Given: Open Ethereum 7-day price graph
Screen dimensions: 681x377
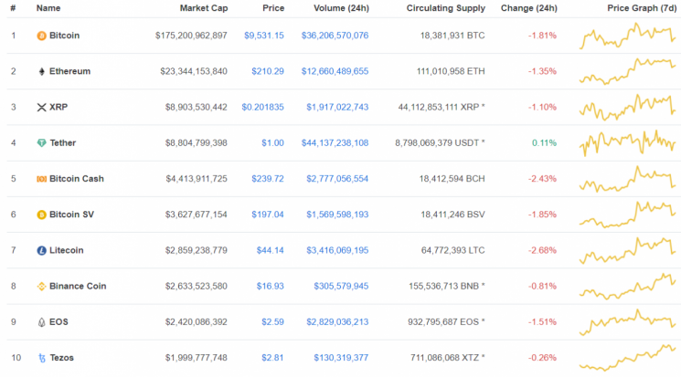Looking at the screenshot, I should (x=628, y=71).
